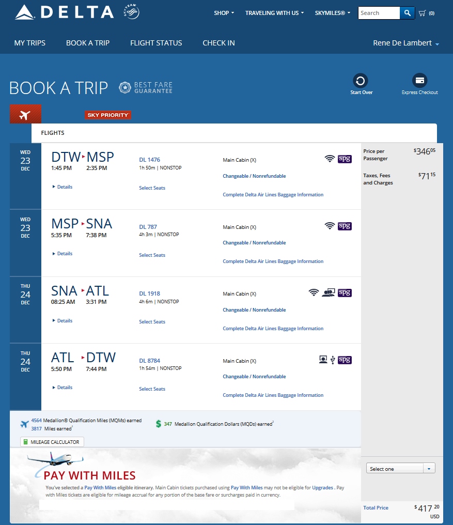This screenshot has width=453, height=525.
Task: Select Seats for flight DL 787
Action: (152, 255)
